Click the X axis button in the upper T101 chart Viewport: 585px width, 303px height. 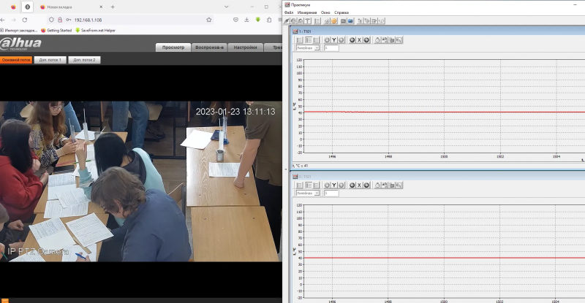359,40
